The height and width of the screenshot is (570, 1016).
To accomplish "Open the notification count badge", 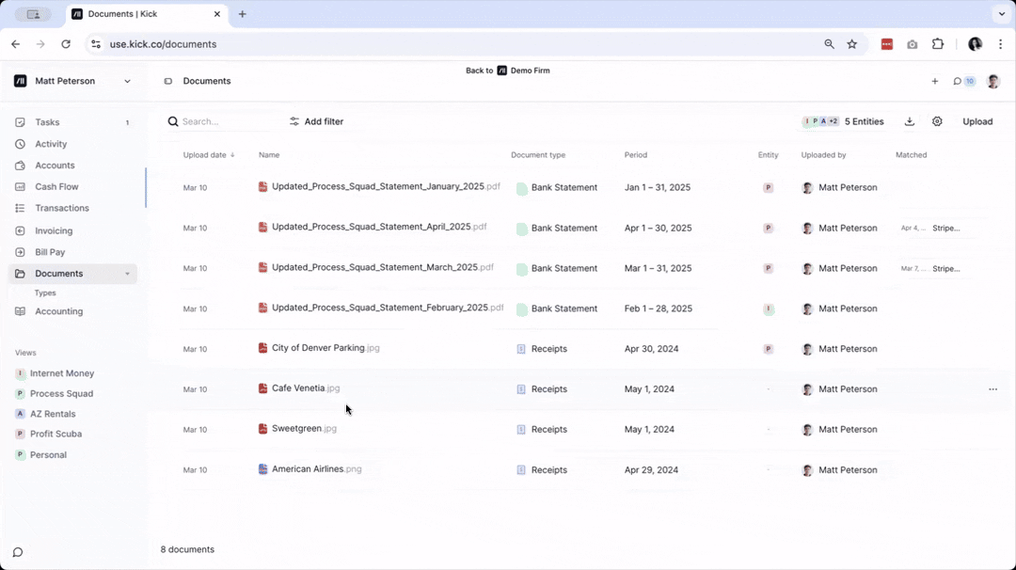I will (970, 81).
